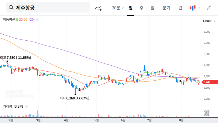Toggle the Linear scale setting
Viewport: 218px width, 123px height.
tap(207, 21)
